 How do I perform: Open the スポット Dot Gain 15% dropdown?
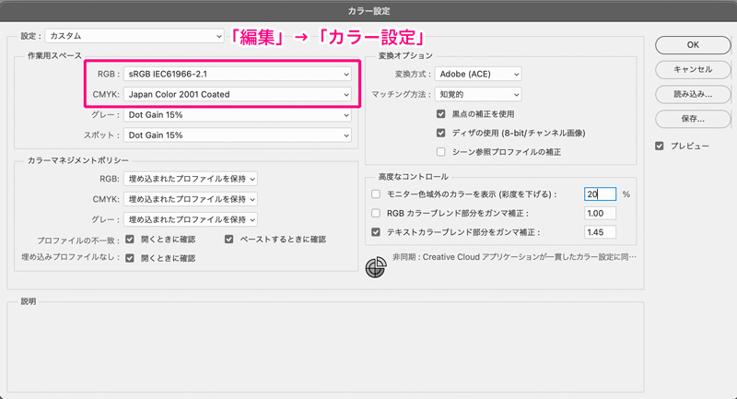238,135
